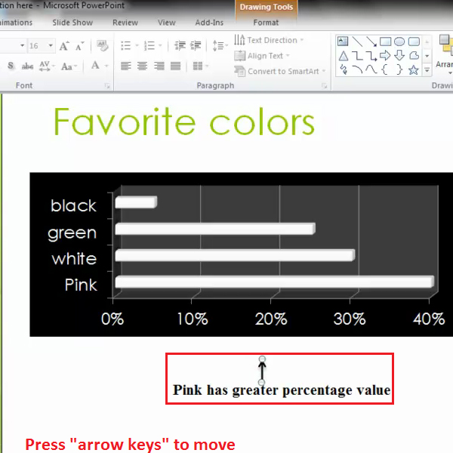Screen dimensions: 453x453
Task: Select the Arc shape
Action: coord(357,69)
